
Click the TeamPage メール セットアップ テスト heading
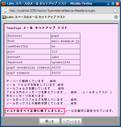click(x=37, y=28)
